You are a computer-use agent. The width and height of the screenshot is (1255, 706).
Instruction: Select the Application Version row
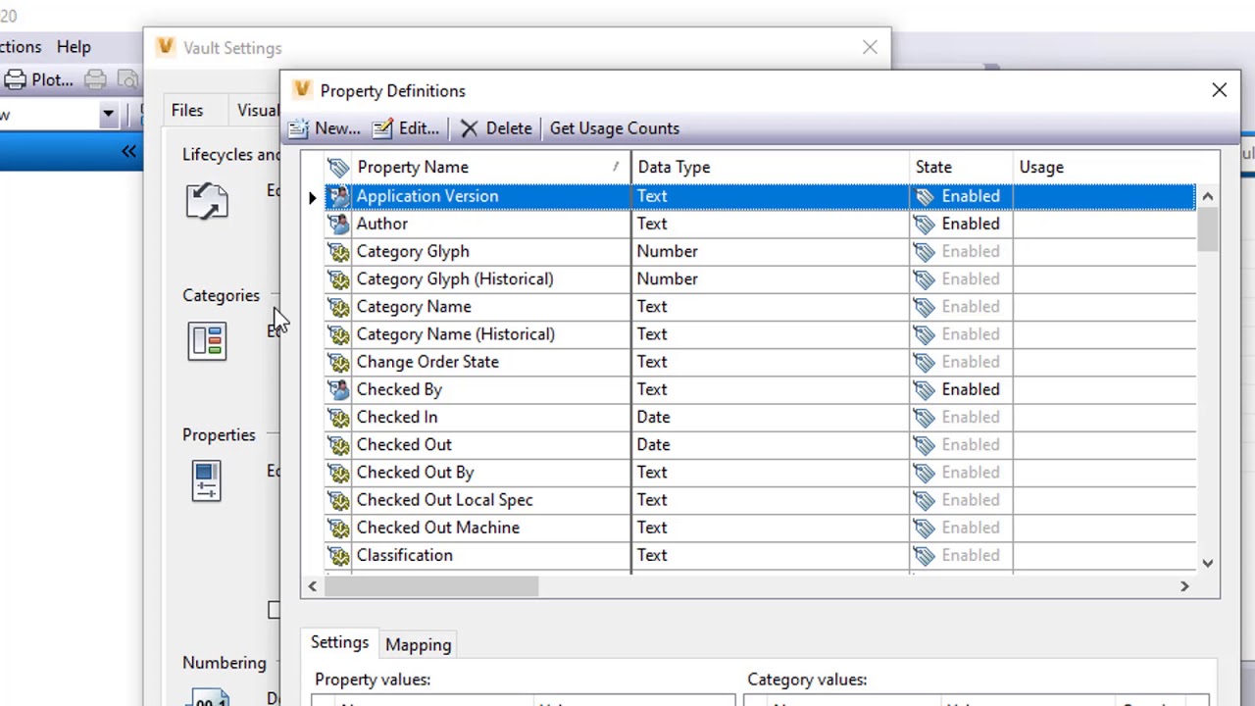760,196
